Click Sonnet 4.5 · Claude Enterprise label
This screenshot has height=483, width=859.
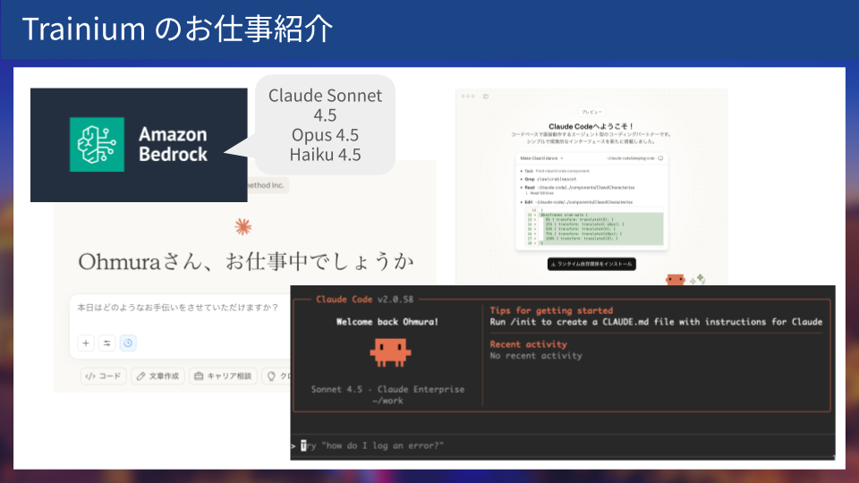(x=387, y=389)
